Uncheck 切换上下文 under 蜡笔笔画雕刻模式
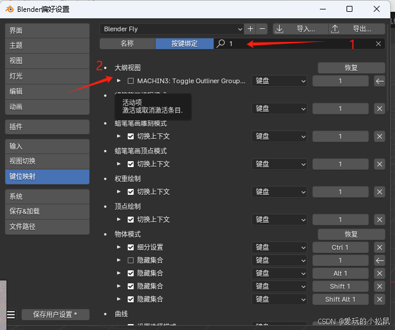 click(131, 136)
